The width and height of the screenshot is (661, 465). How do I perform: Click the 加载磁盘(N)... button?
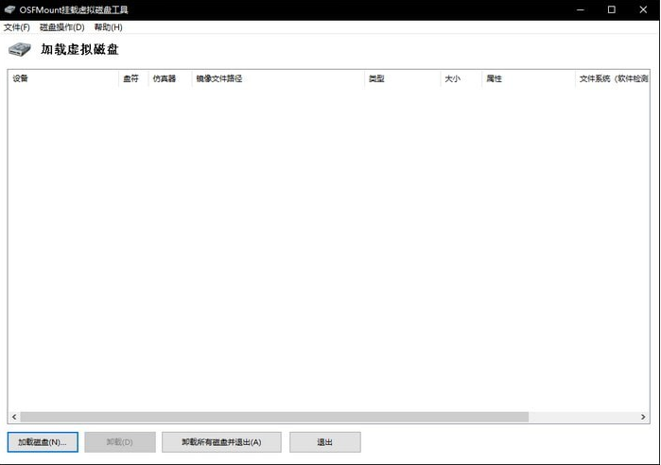pos(43,442)
